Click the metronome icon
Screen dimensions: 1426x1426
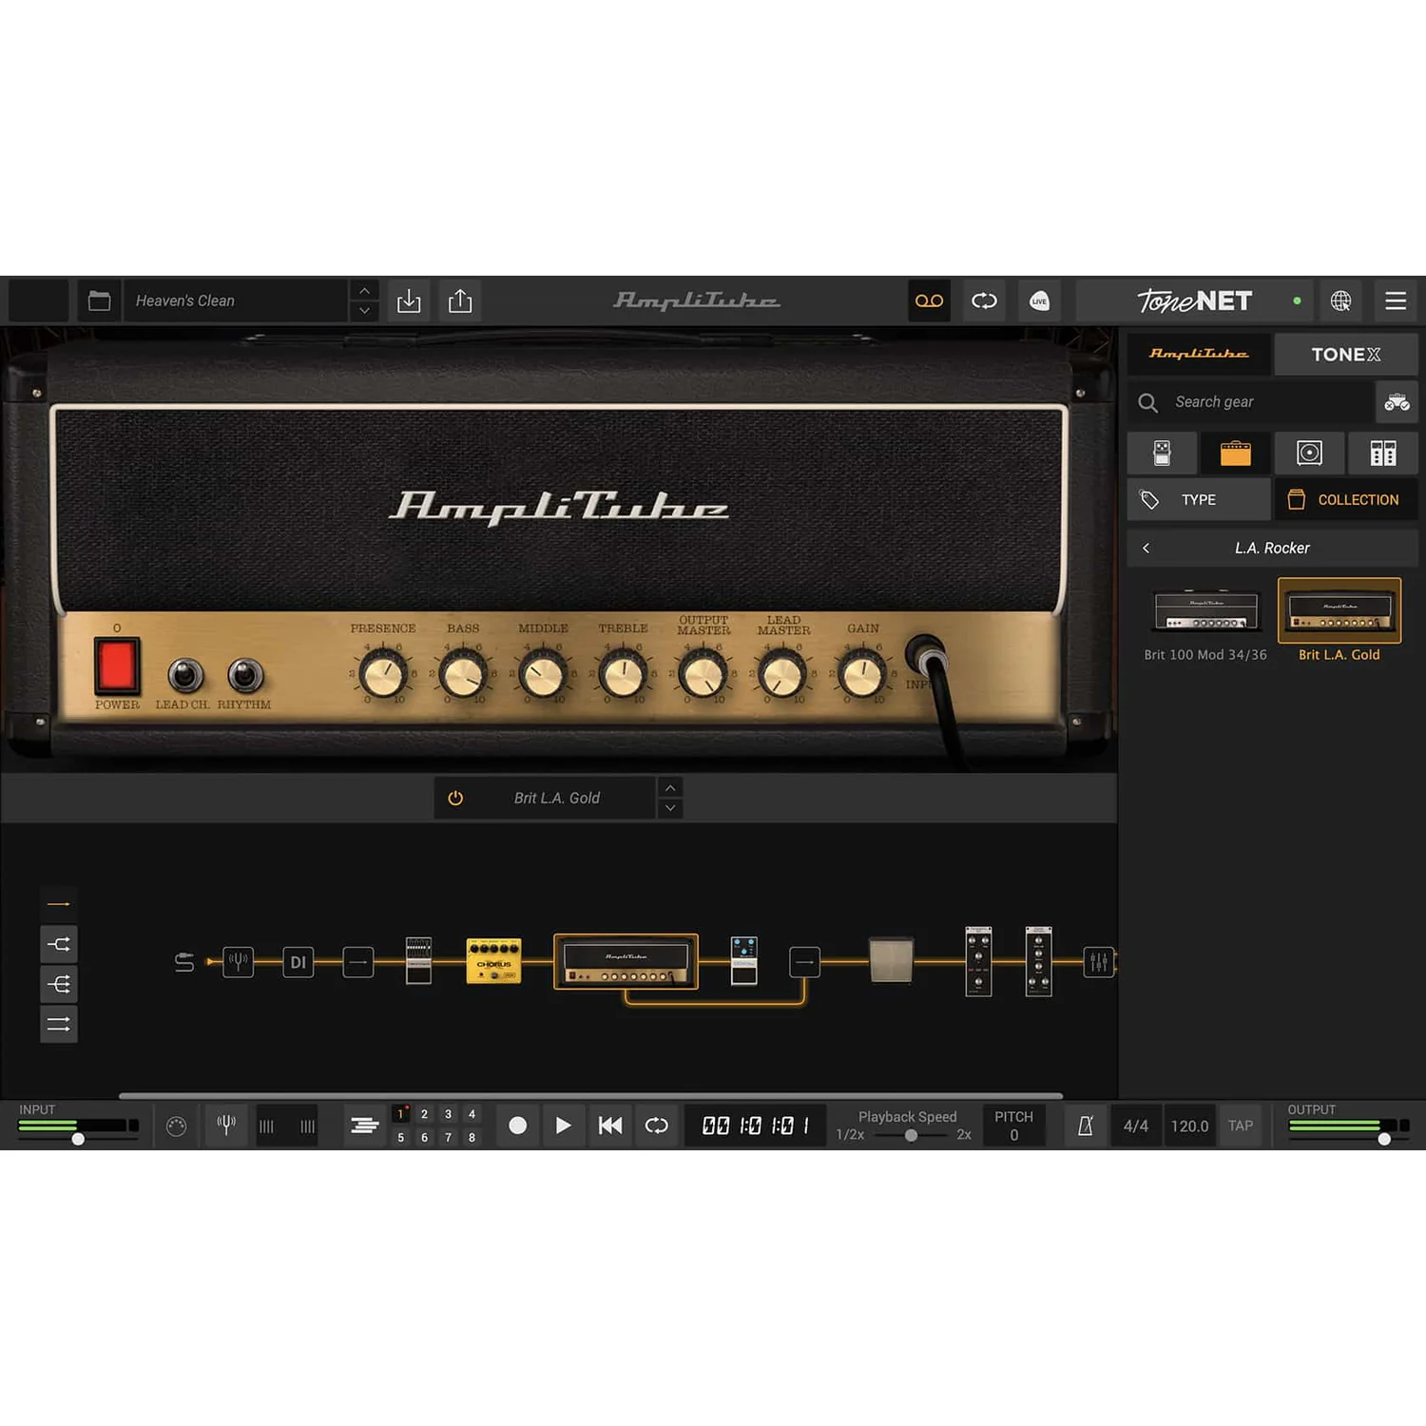1085,1126
